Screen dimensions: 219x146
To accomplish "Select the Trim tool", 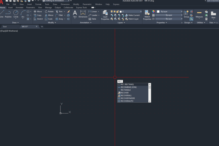I will [59, 11].
